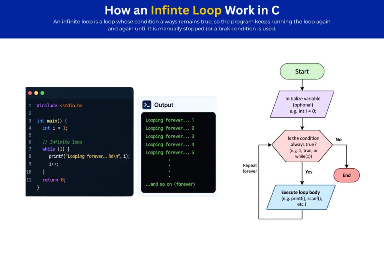Click the Output panel heading
The image size is (384, 256).
(x=163, y=105)
